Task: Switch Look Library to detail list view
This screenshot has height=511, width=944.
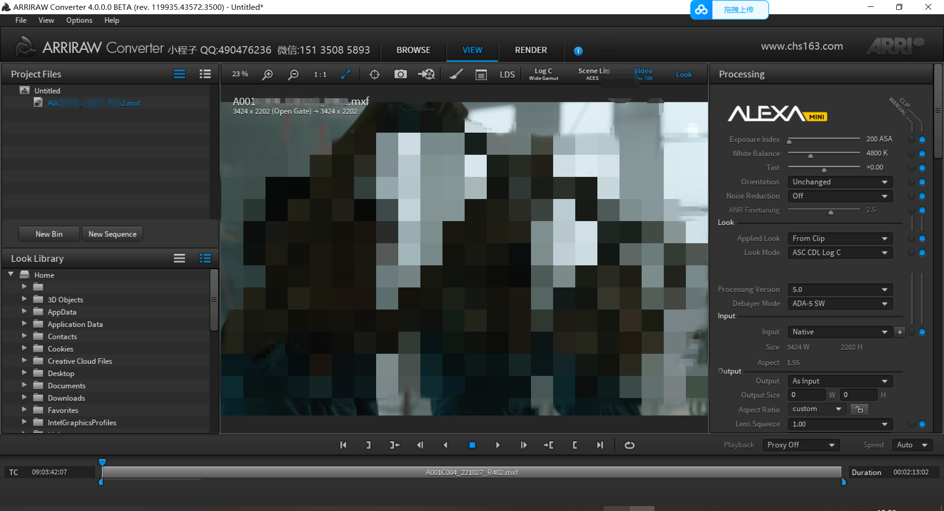Action: (x=205, y=258)
